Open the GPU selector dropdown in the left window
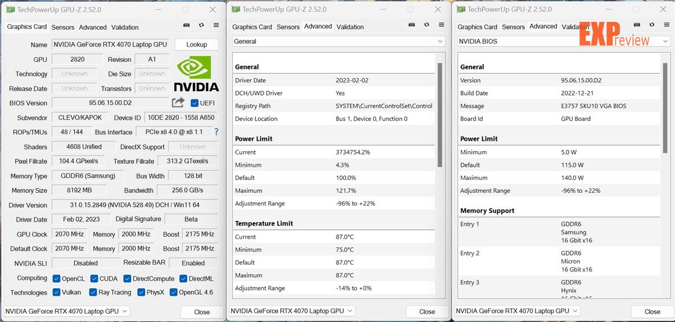The image size is (675, 322). [67, 311]
